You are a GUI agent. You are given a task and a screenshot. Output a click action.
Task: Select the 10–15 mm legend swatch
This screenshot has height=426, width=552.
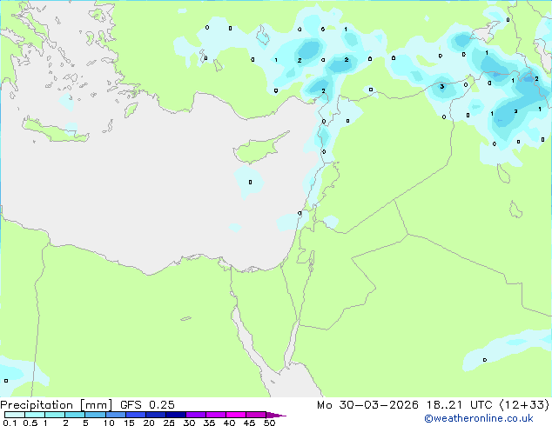116,415
